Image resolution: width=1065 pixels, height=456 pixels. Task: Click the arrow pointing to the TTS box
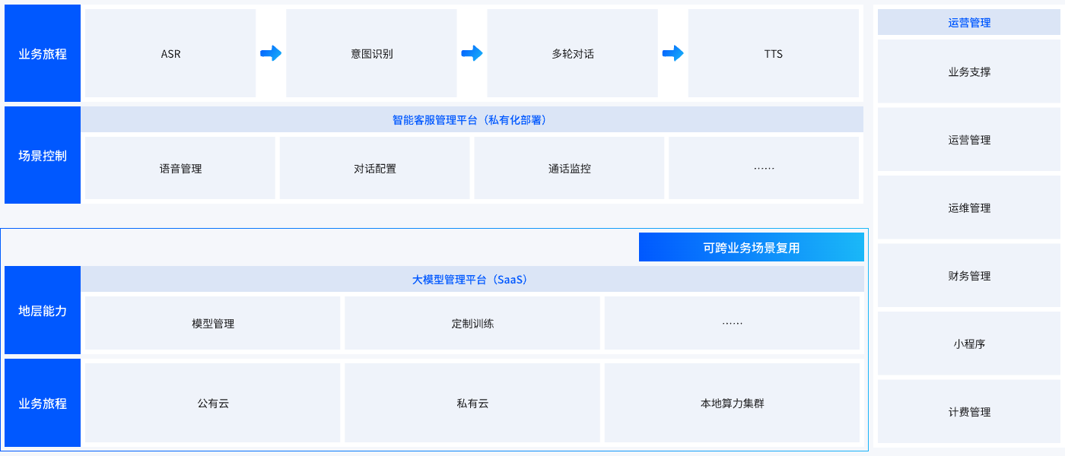672,53
